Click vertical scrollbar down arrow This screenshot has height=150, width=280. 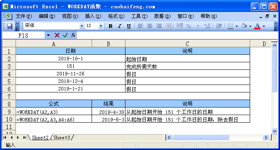(x=274, y=131)
